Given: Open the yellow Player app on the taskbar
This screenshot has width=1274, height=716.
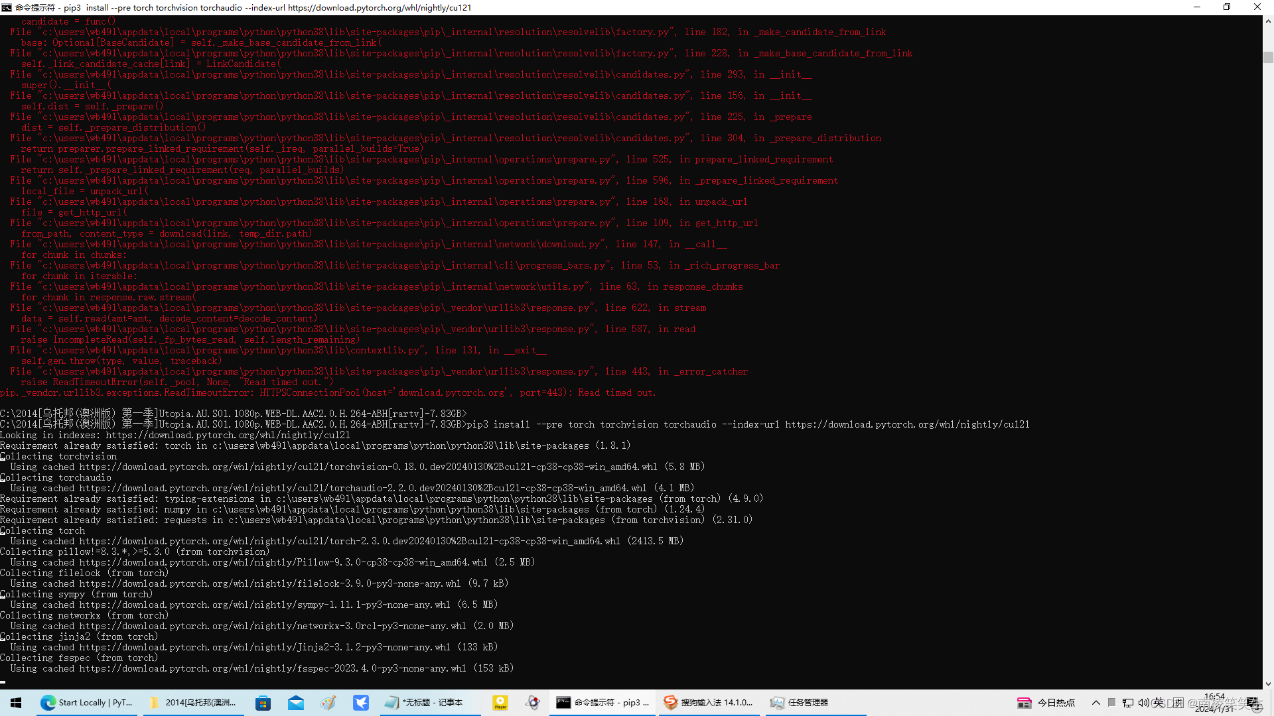Looking at the screenshot, I should coord(500,703).
